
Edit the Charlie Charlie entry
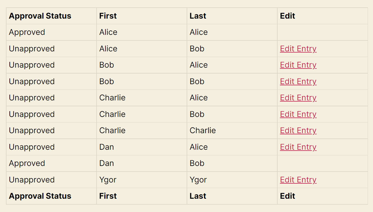coord(298,131)
